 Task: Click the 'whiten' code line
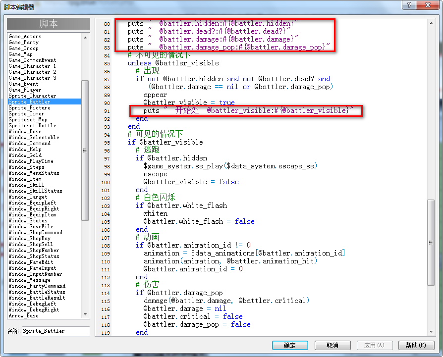pyautogui.click(x=156, y=213)
